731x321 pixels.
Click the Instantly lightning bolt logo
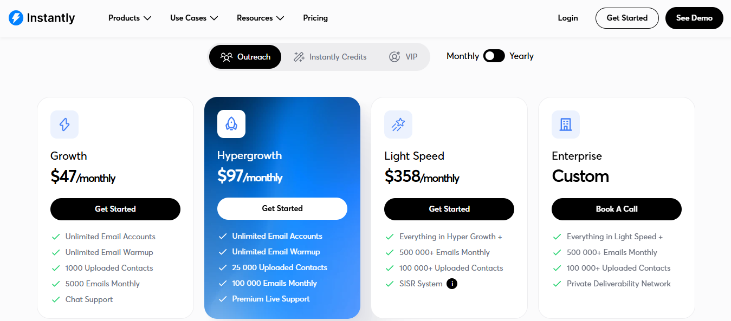click(15, 17)
